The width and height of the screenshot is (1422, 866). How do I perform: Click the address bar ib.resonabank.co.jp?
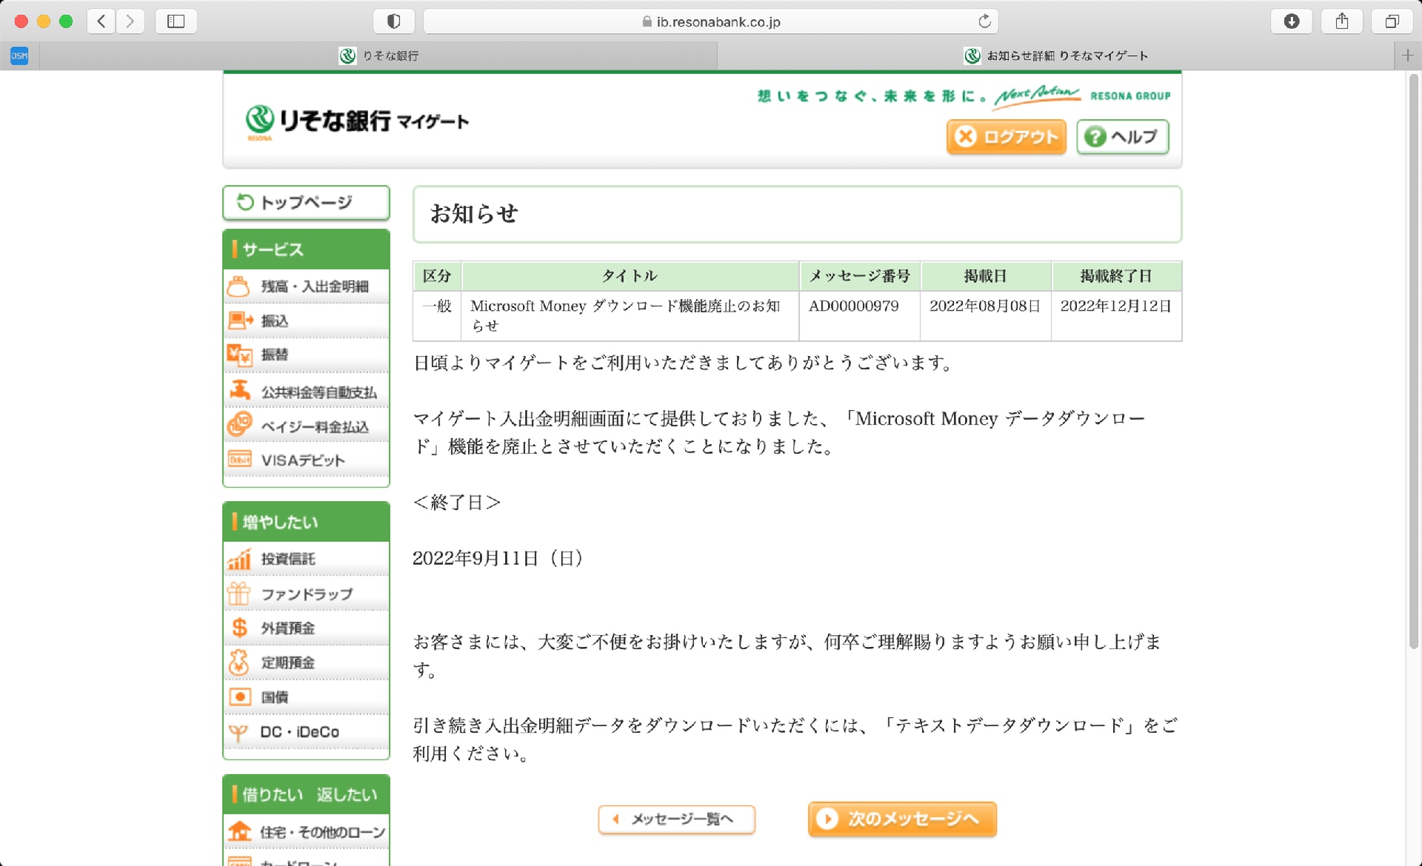pos(711,21)
